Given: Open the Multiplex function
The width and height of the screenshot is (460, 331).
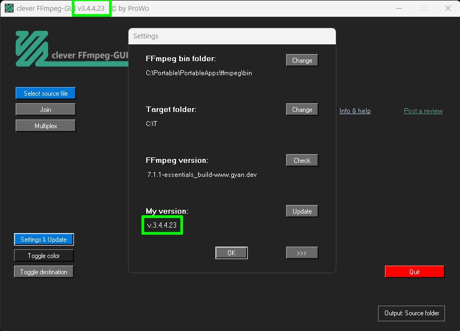Looking at the screenshot, I should (45, 125).
